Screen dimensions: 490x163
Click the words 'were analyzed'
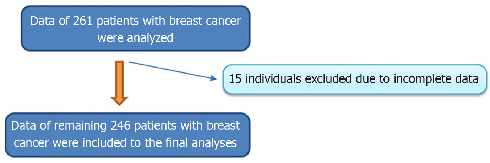[135, 37]
